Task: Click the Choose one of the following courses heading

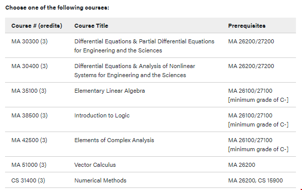Action: tap(57, 8)
